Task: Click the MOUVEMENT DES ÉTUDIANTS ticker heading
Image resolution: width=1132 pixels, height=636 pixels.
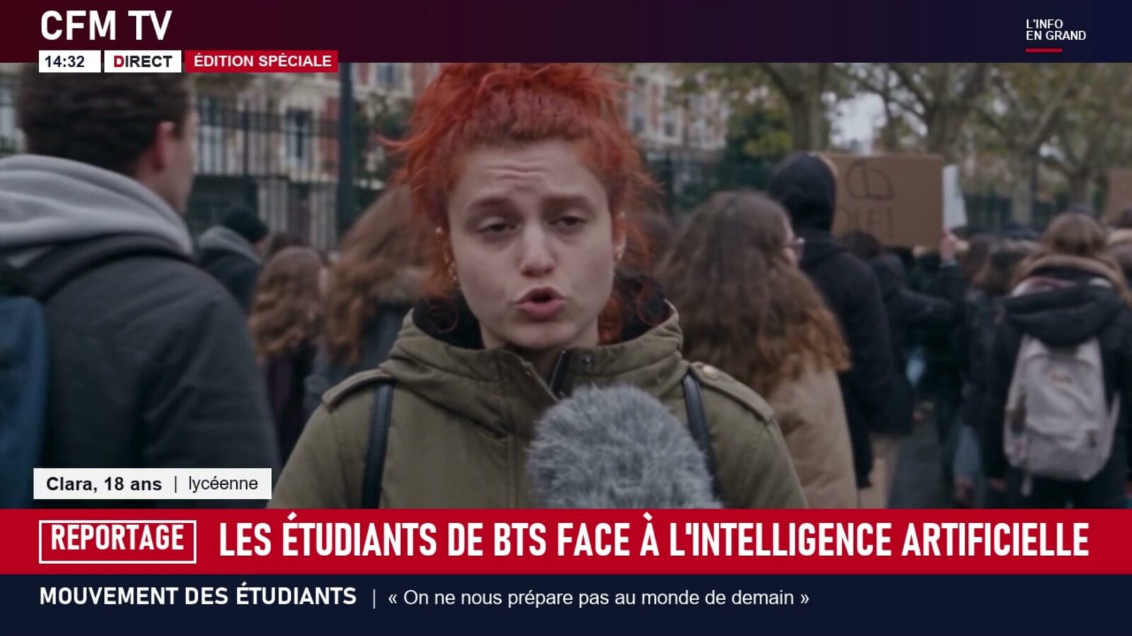Action: tap(198, 596)
